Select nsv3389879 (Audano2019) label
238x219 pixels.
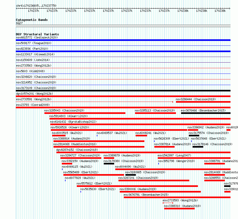(122, 155)
